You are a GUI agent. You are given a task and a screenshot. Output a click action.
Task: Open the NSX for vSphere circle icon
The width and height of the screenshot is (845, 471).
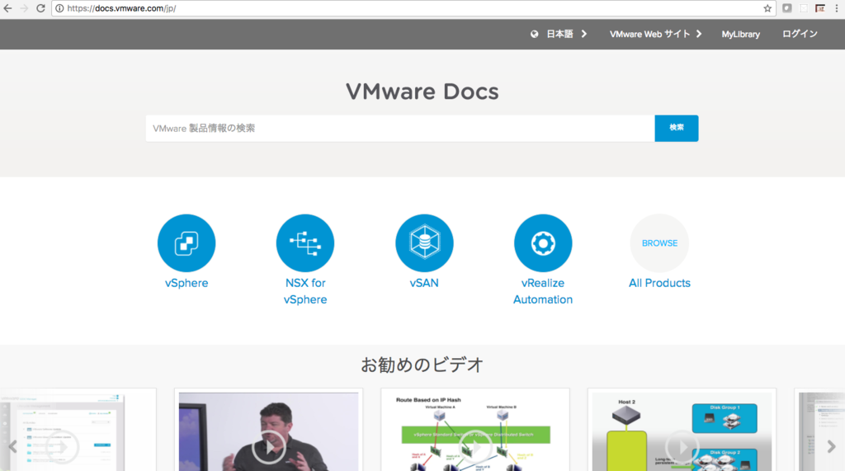(305, 243)
